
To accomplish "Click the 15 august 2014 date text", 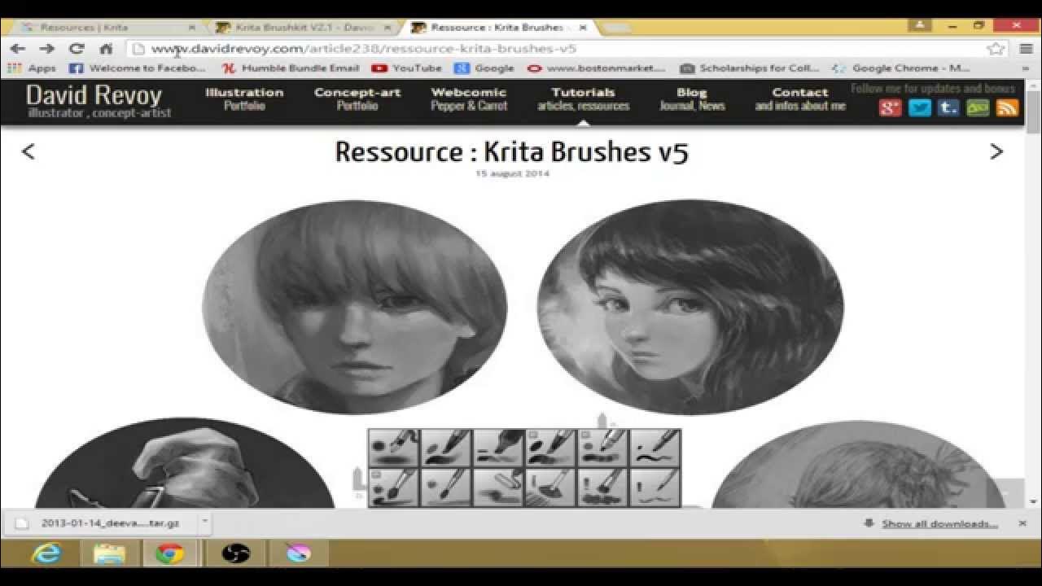I will point(512,173).
